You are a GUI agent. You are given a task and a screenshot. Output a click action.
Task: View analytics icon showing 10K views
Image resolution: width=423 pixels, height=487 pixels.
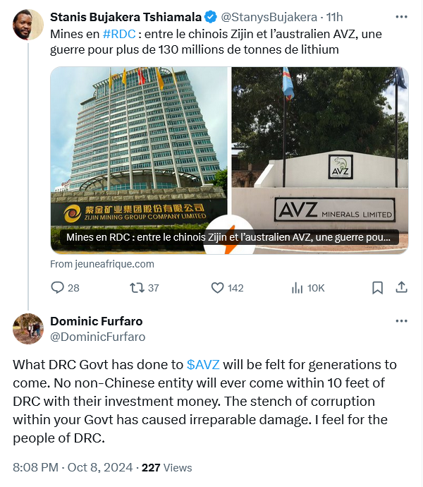point(297,288)
